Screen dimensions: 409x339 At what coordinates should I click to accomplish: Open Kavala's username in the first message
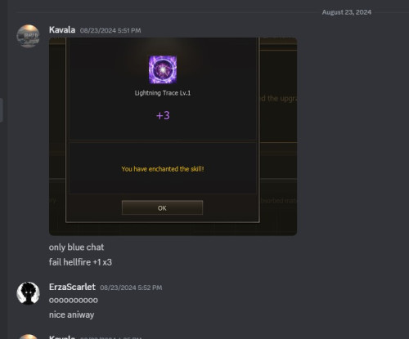coord(62,29)
